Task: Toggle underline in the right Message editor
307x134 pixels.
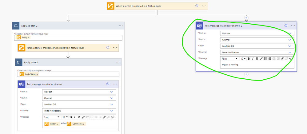Action: (x=257, y=58)
